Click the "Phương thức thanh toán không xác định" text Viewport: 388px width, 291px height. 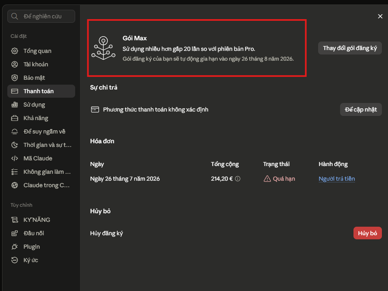[156, 109]
